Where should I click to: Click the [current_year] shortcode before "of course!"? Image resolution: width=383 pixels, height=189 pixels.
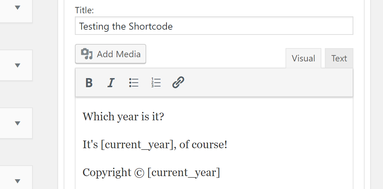137,144
